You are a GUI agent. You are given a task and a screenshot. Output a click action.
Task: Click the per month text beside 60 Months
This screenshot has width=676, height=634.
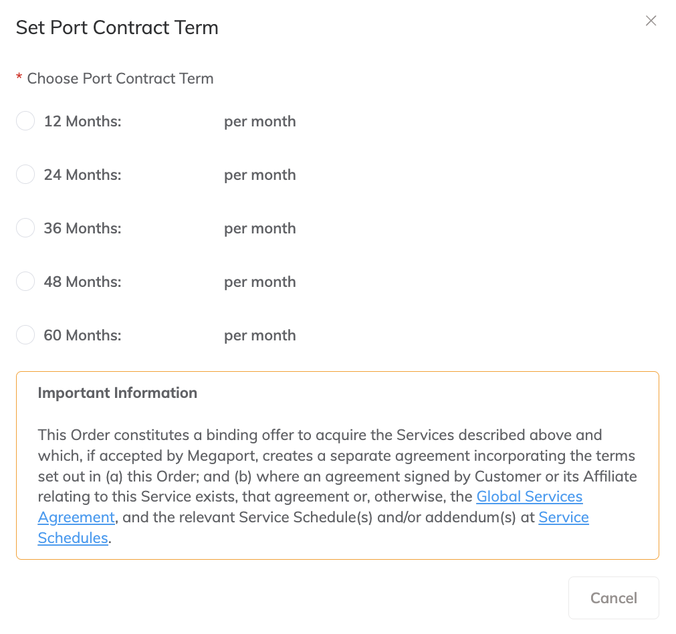[x=259, y=335]
